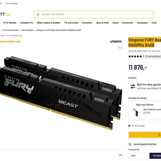Click the scroll-to-top chevron arrow
161x161 pixels.
(x=120, y=155)
